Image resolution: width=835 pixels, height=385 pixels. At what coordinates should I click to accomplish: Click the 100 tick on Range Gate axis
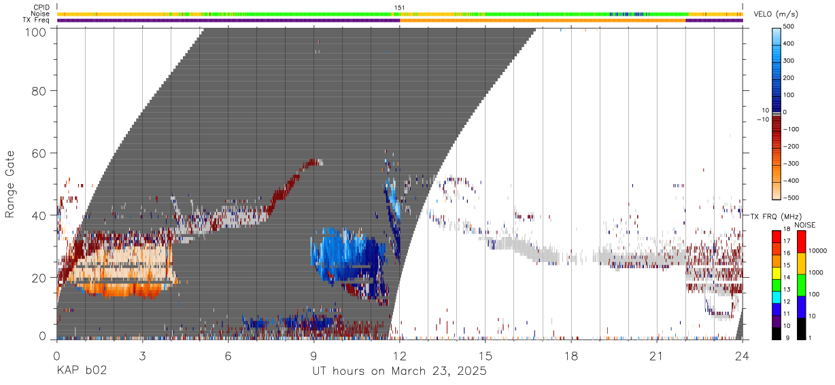pyautogui.click(x=36, y=32)
